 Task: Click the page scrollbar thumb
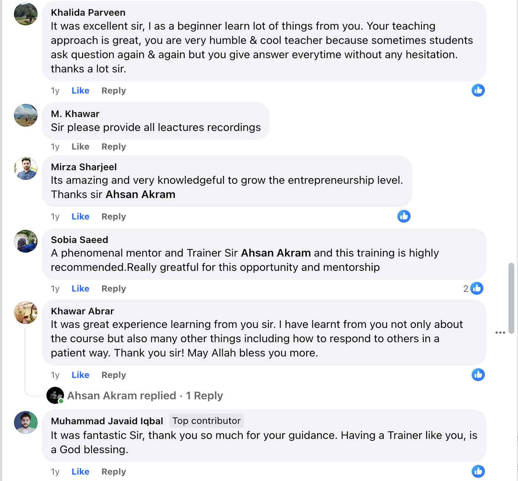click(x=511, y=298)
